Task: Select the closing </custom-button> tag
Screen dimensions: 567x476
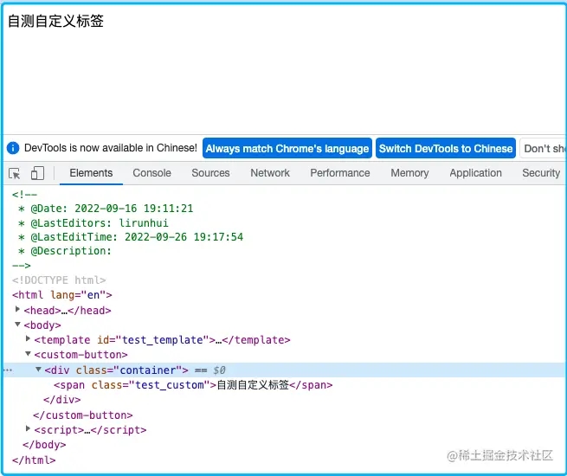Action: pos(83,415)
